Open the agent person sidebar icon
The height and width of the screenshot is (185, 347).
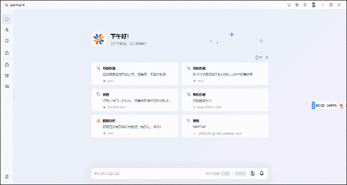click(7, 30)
